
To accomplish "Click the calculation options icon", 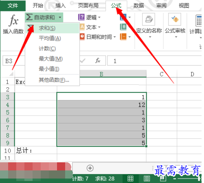I will pos(199,21).
